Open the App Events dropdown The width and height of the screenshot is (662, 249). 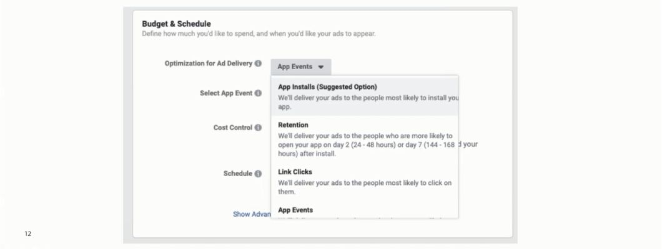(301, 67)
